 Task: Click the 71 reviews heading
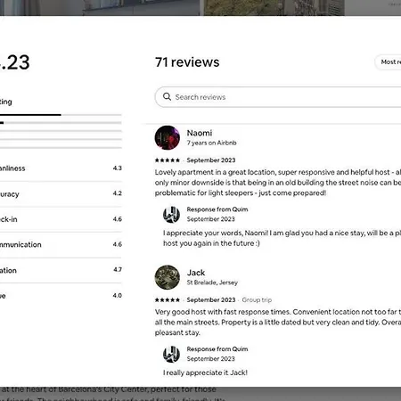coord(187,62)
